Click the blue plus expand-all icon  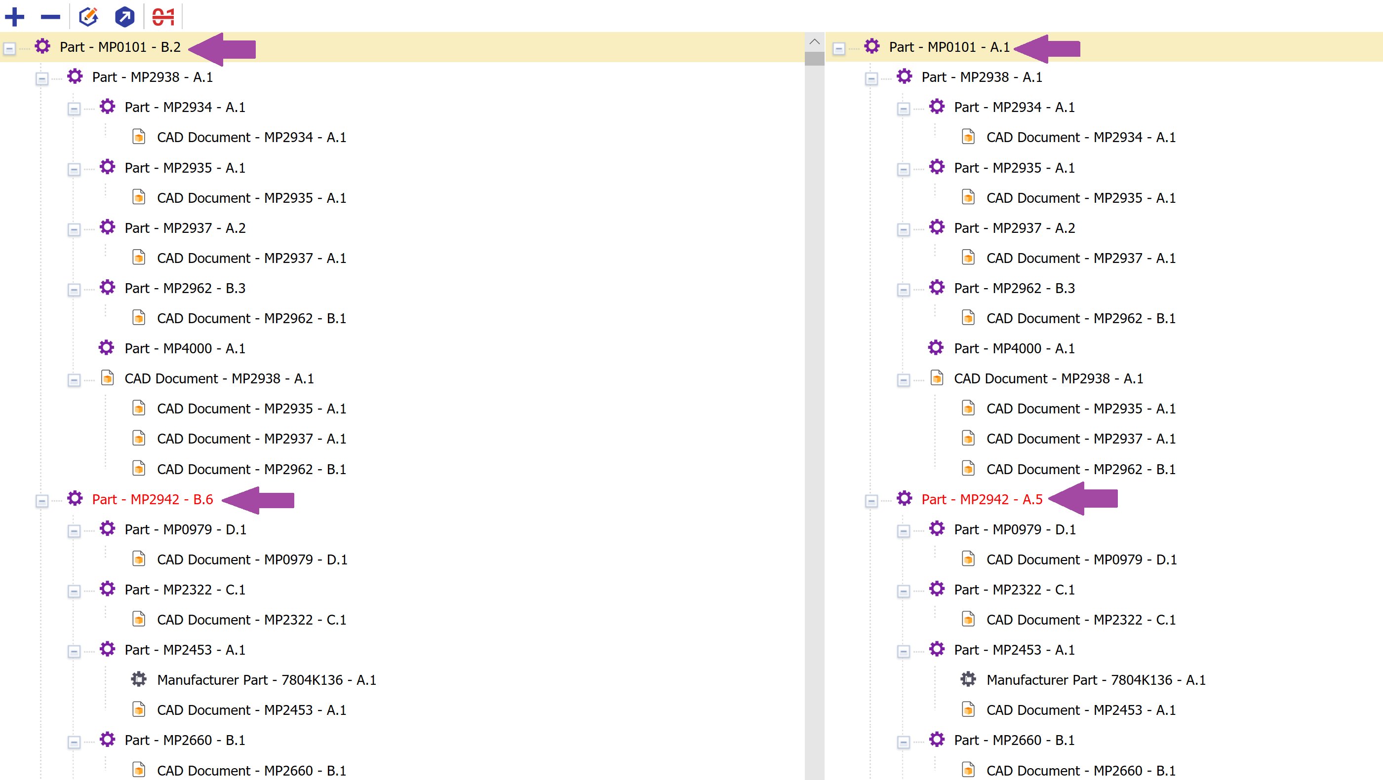[x=14, y=17]
